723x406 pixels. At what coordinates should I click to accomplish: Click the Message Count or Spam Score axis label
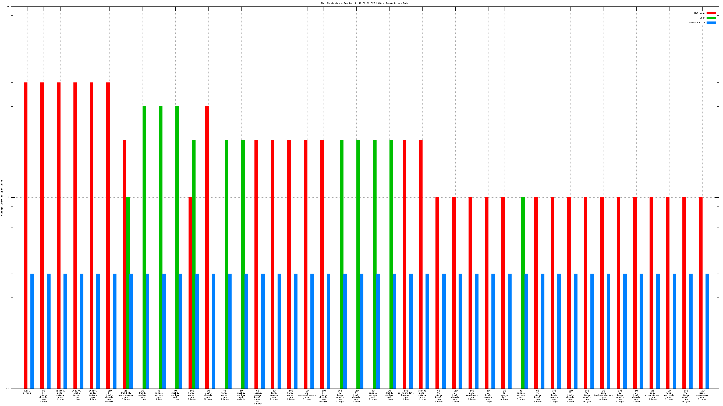[2, 198]
